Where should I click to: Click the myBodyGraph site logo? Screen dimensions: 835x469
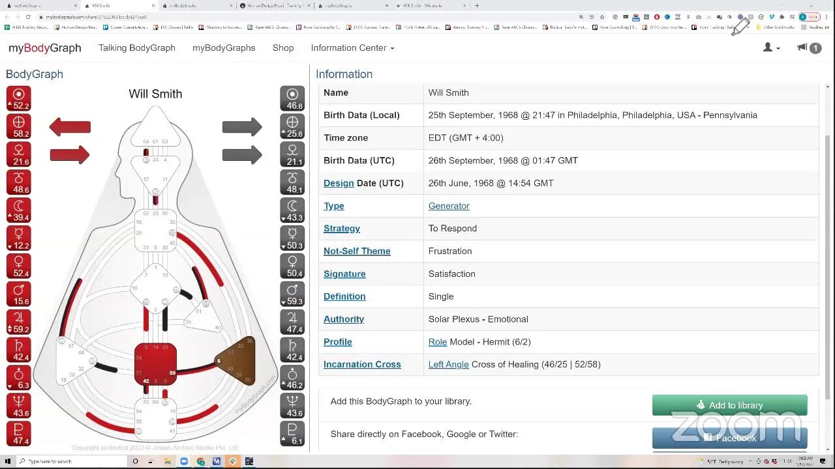pyautogui.click(x=45, y=48)
